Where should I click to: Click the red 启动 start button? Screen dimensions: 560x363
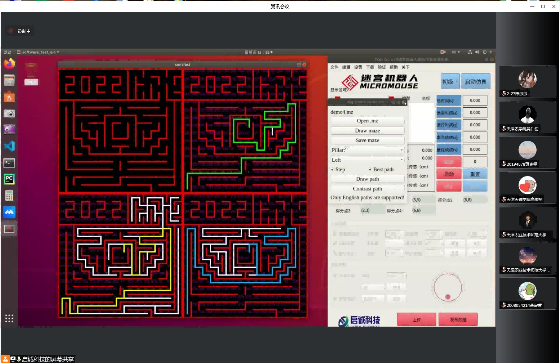449,174
